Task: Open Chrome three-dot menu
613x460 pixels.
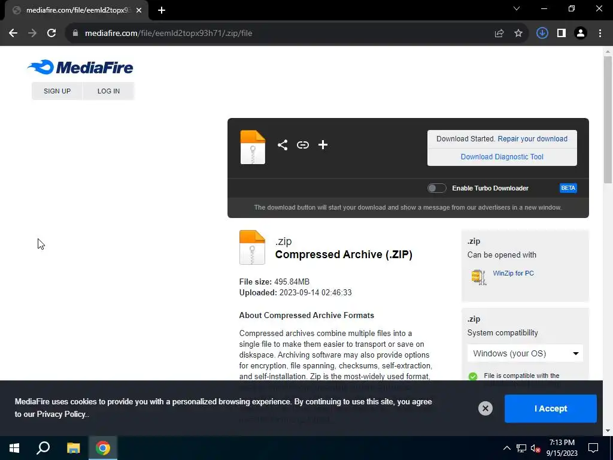Action: pos(600,34)
